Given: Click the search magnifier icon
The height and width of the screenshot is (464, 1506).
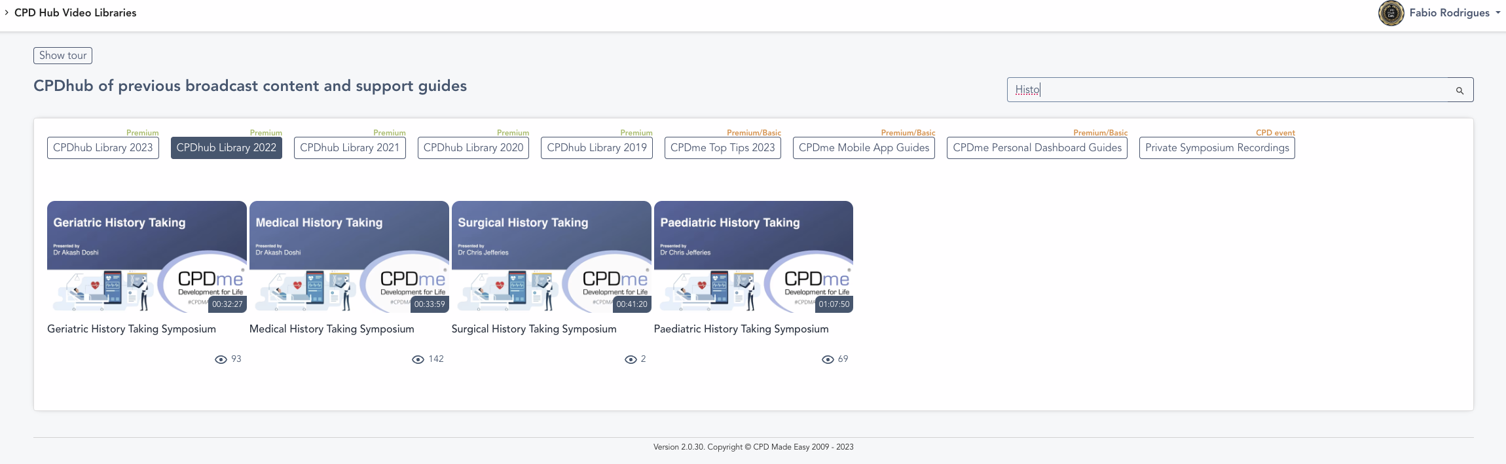Looking at the screenshot, I should point(1460,90).
